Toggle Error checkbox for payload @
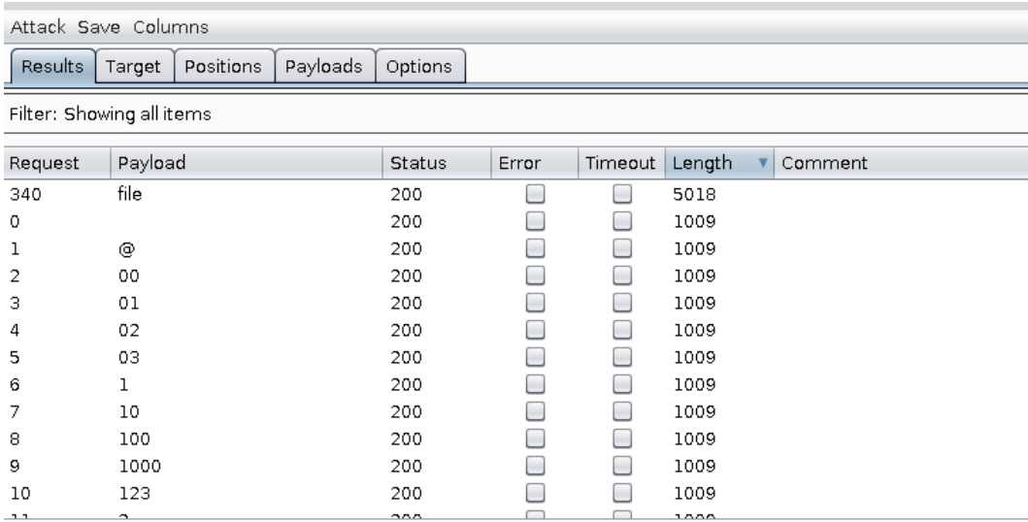Image resolution: width=1028 pixels, height=522 pixels. pos(535,248)
